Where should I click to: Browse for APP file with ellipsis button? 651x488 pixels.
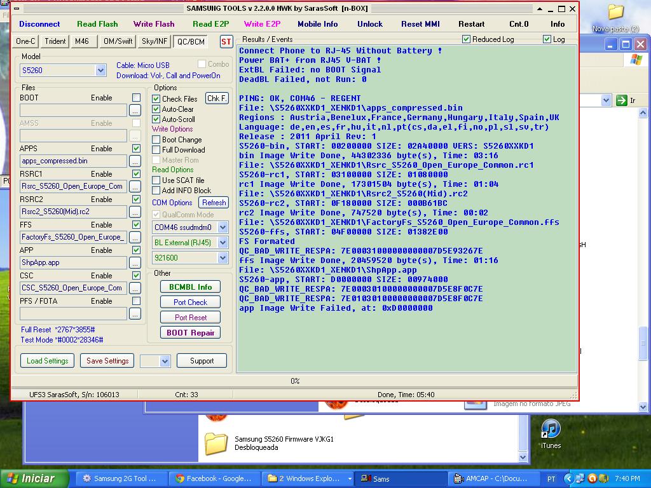point(135,262)
